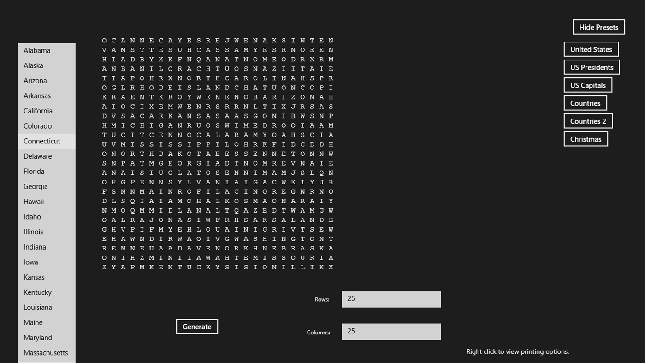
Task: Load the Countries preset
Action: [x=585, y=103]
